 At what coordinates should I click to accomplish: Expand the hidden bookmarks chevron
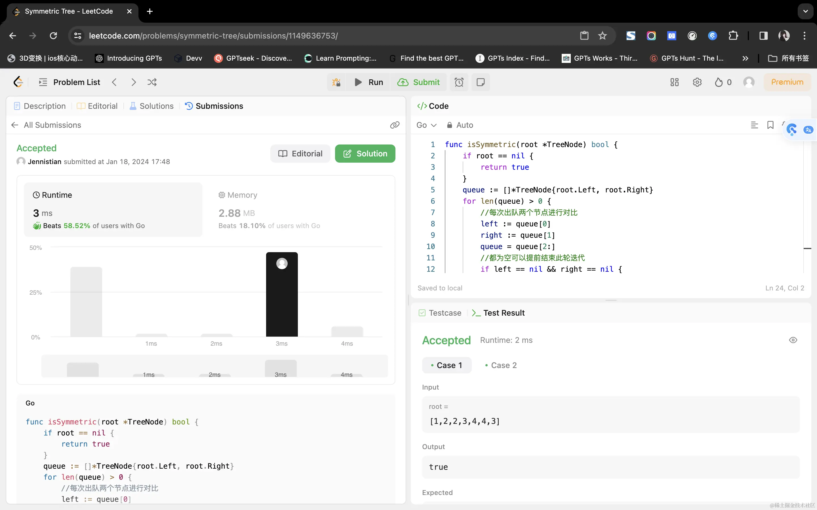(x=745, y=58)
